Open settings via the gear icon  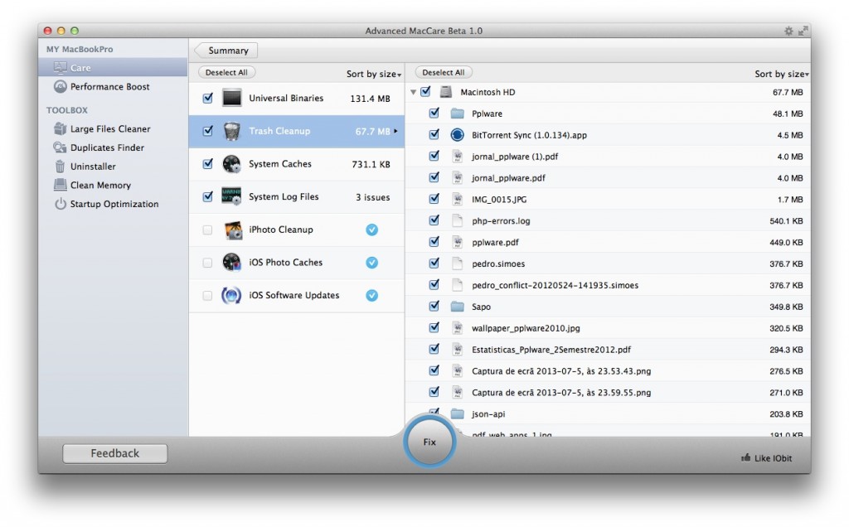[788, 31]
